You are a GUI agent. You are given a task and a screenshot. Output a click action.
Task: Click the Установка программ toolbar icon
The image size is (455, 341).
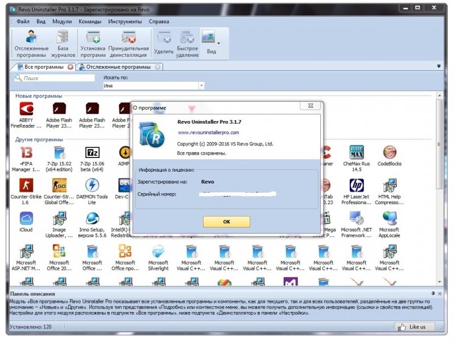pos(93,44)
